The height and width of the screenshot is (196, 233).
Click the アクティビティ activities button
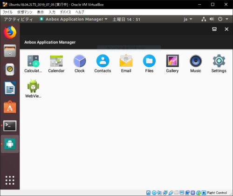coord(18,20)
